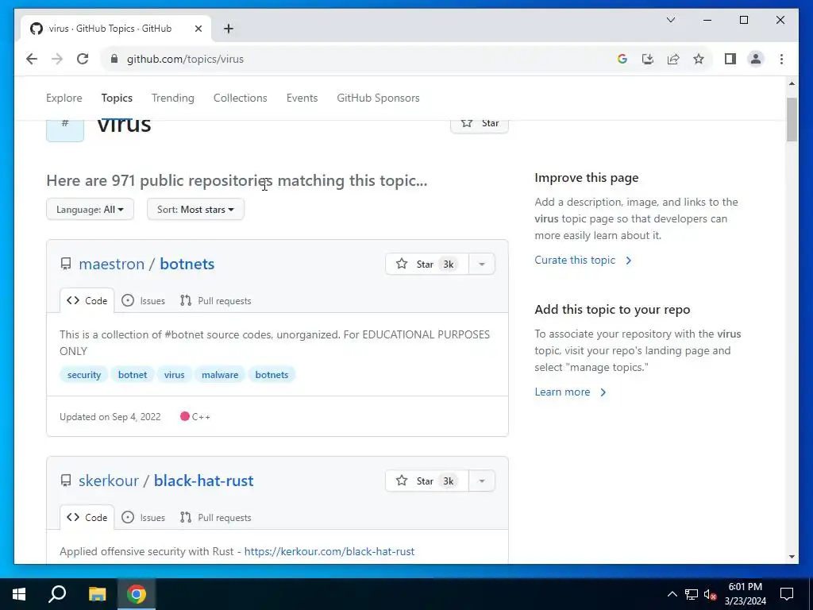This screenshot has width=813, height=610.
Task: Reload the GitHub topics page
Action: coord(83,59)
